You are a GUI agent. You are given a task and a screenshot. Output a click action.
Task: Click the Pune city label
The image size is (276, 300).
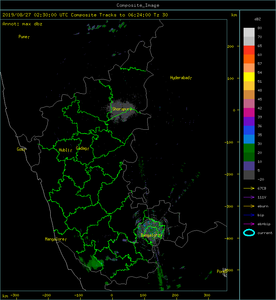(23, 37)
